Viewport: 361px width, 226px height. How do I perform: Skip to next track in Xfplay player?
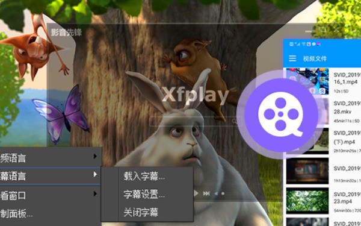click(206, 193)
